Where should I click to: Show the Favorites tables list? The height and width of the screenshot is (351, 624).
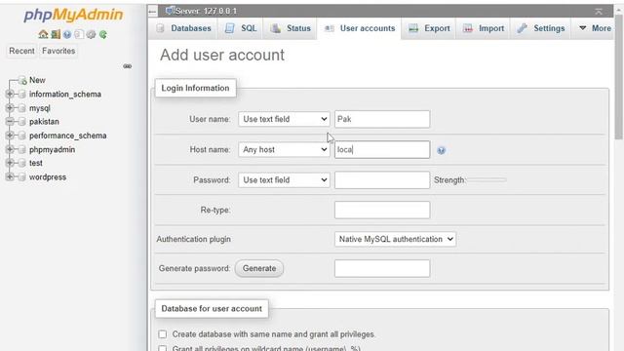(x=58, y=51)
